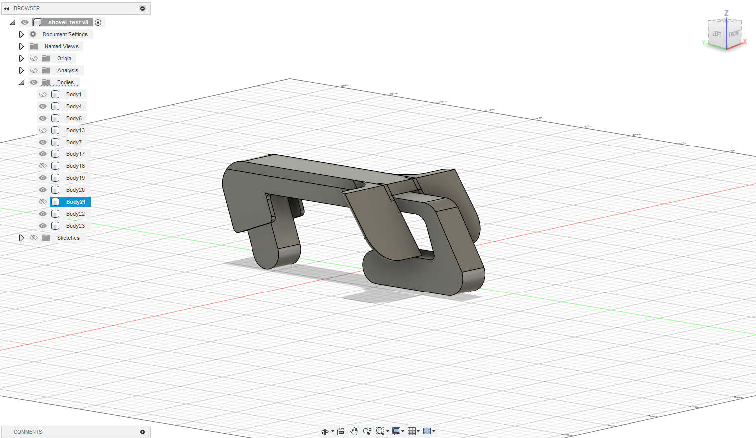The height and width of the screenshot is (438, 756).
Task: Select the Orbit tool in navigation bar
Action: (325, 431)
